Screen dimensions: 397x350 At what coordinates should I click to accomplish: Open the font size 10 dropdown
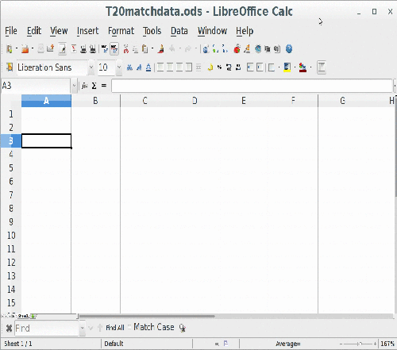click(x=119, y=67)
